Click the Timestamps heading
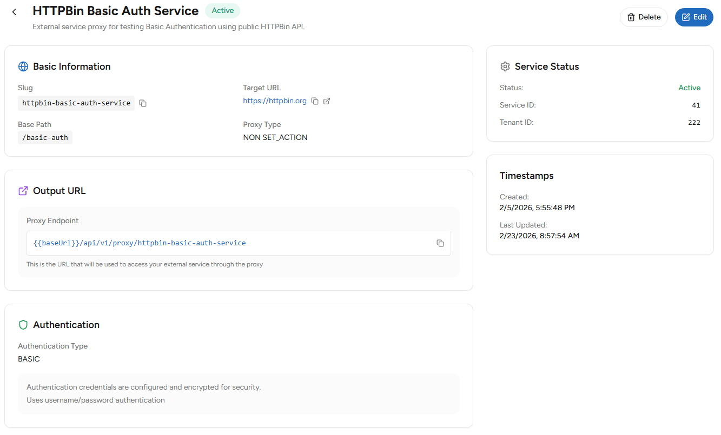721x435 pixels. [x=527, y=176]
